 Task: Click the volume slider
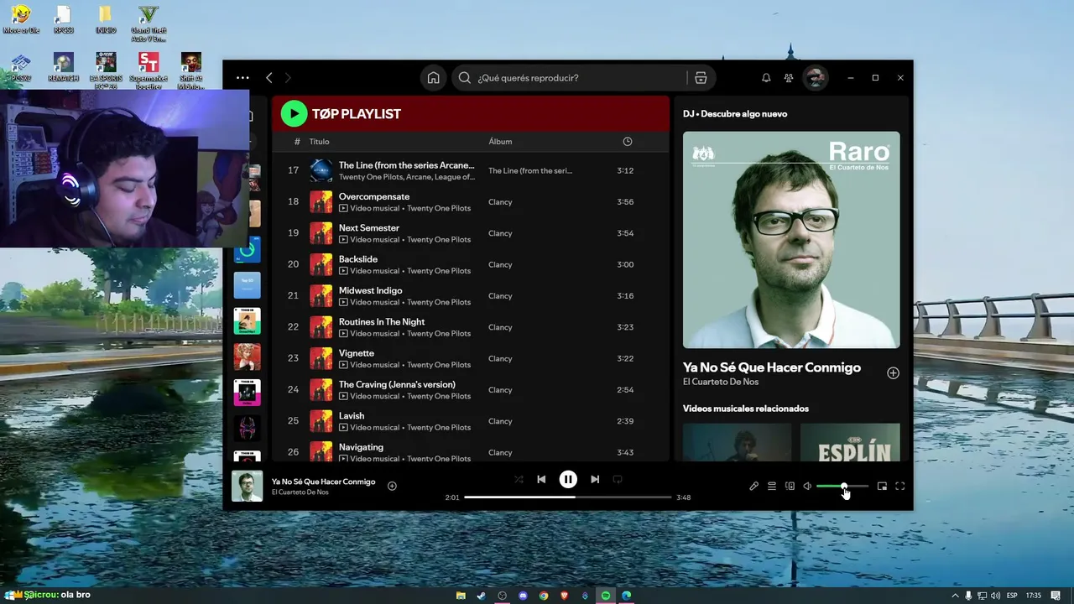pyautogui.click(x=842, y=486)
